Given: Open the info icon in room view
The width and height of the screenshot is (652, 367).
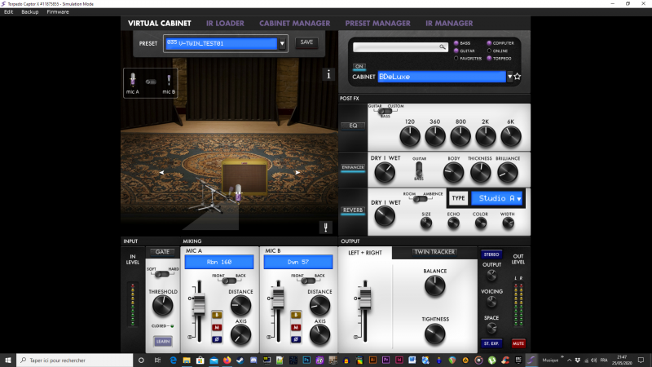Looking at the screenshot, I should coord(329,75).
